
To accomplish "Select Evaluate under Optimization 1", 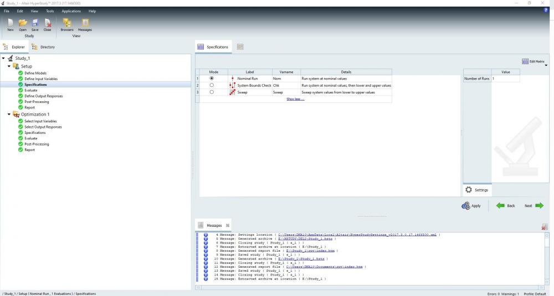I will pos(30,138).
